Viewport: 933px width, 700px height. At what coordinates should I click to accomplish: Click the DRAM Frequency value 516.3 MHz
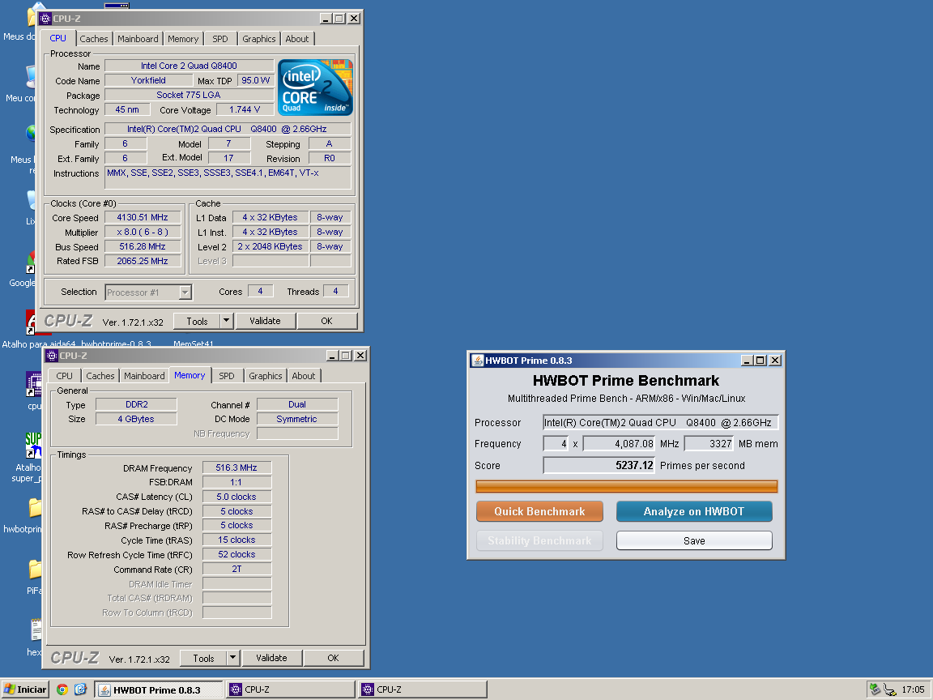point(236,467)
